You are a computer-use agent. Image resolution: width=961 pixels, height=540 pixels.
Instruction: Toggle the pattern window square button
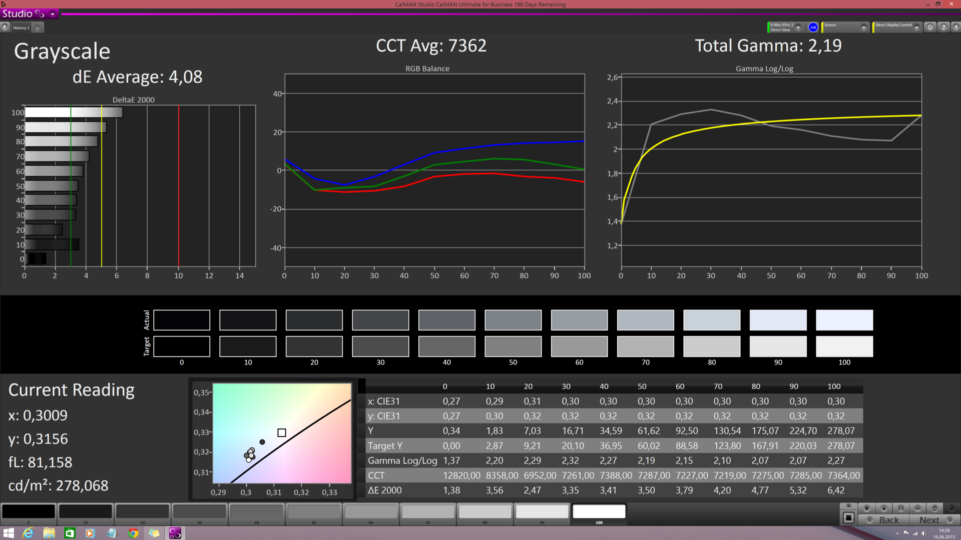tap(848, 518)
